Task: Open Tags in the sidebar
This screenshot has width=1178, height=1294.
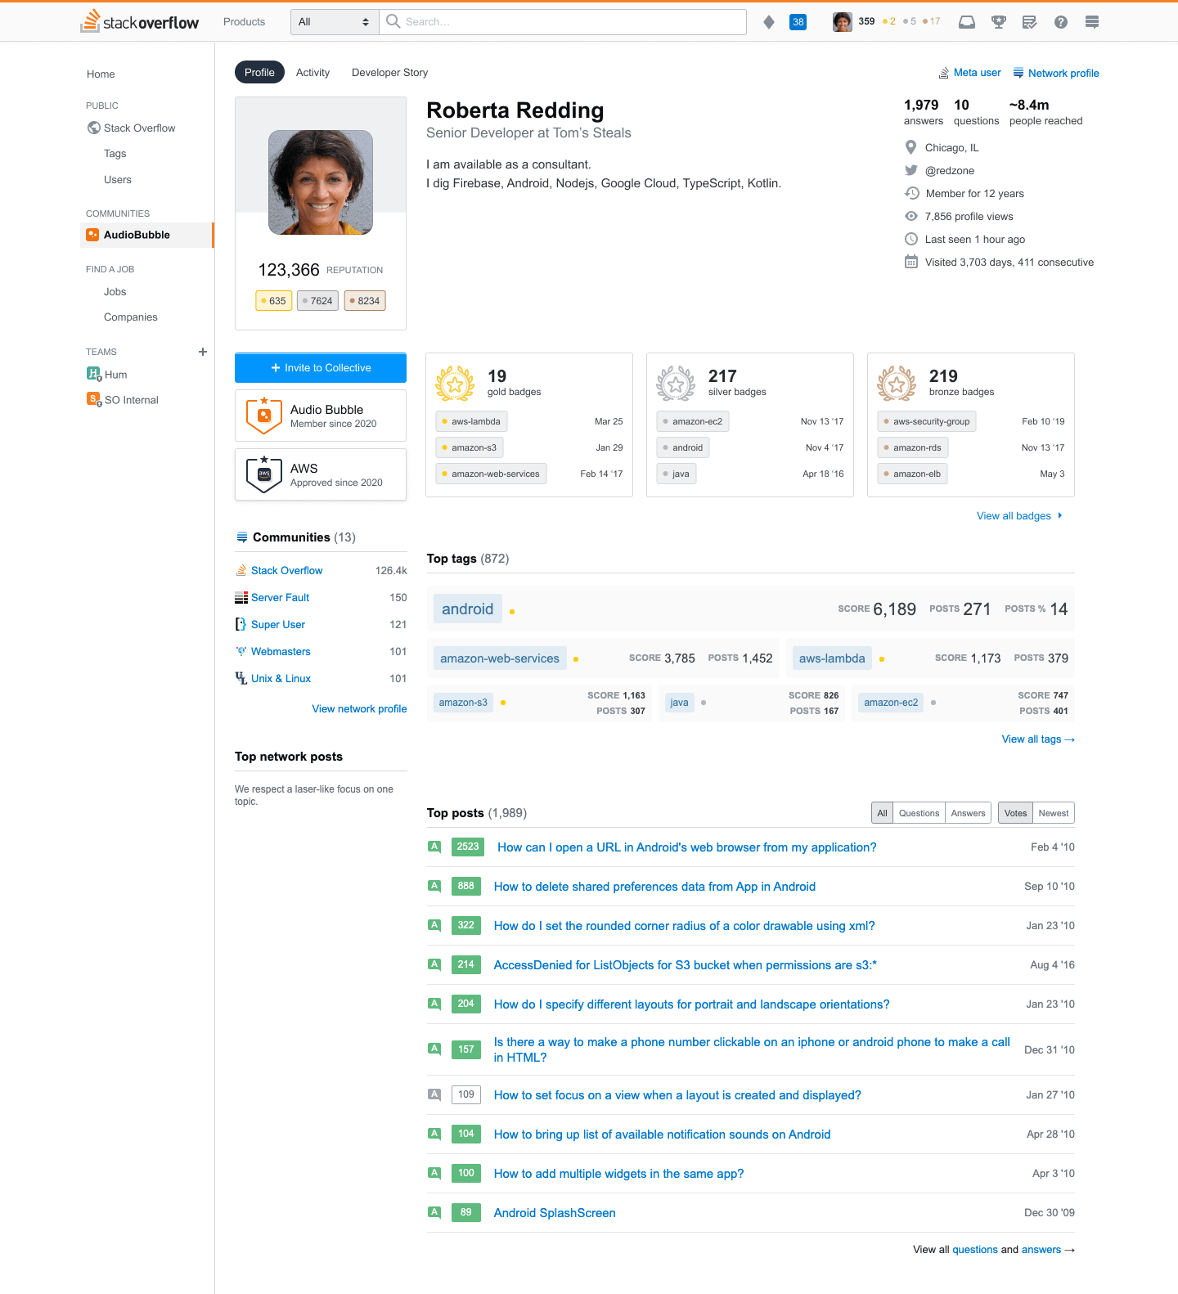Action: click(x=115, y=153)
